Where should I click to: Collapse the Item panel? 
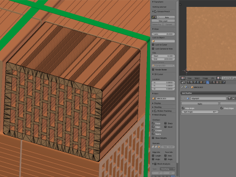[153, 93]
